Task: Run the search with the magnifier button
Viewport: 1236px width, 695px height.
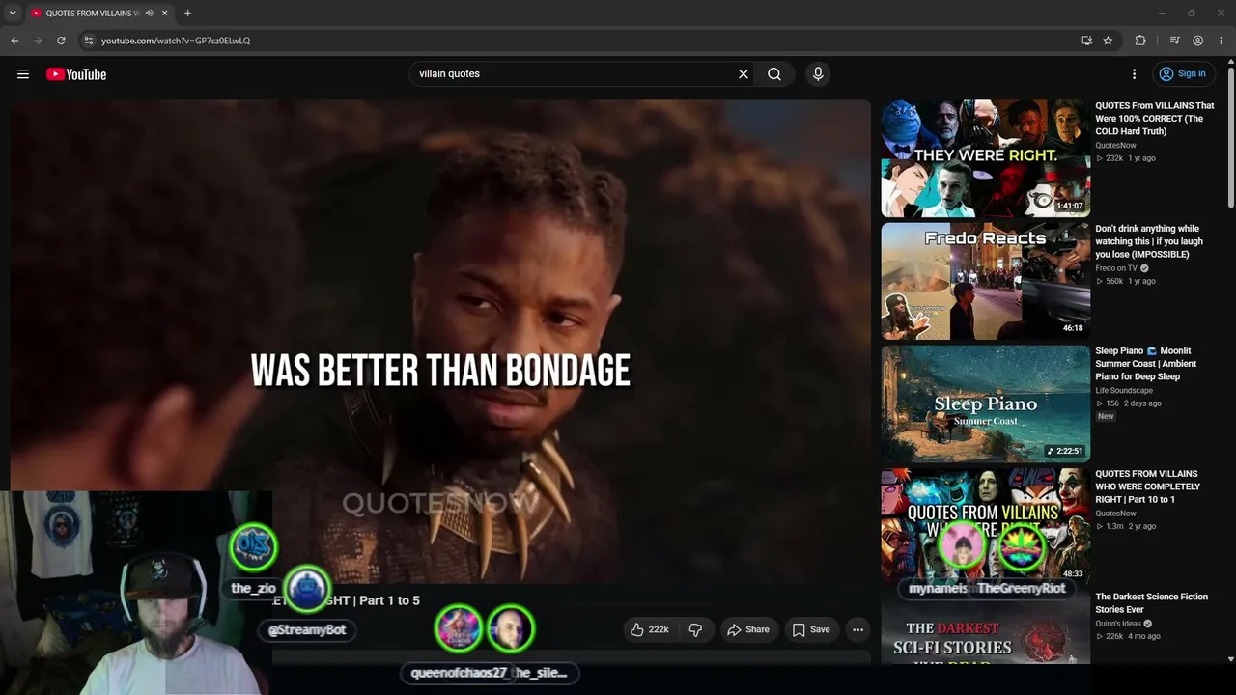Action: tap(774, 74)
